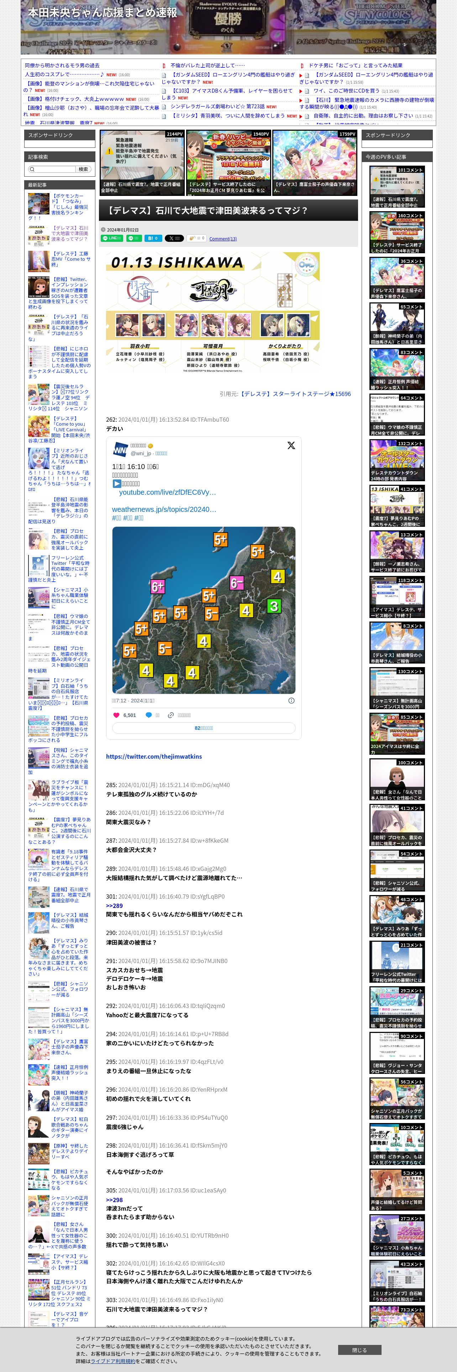The height and width of the screenshot is (1372, 457).
Task: Click the Hatena B! bookmark button
Action: point(153,238)
